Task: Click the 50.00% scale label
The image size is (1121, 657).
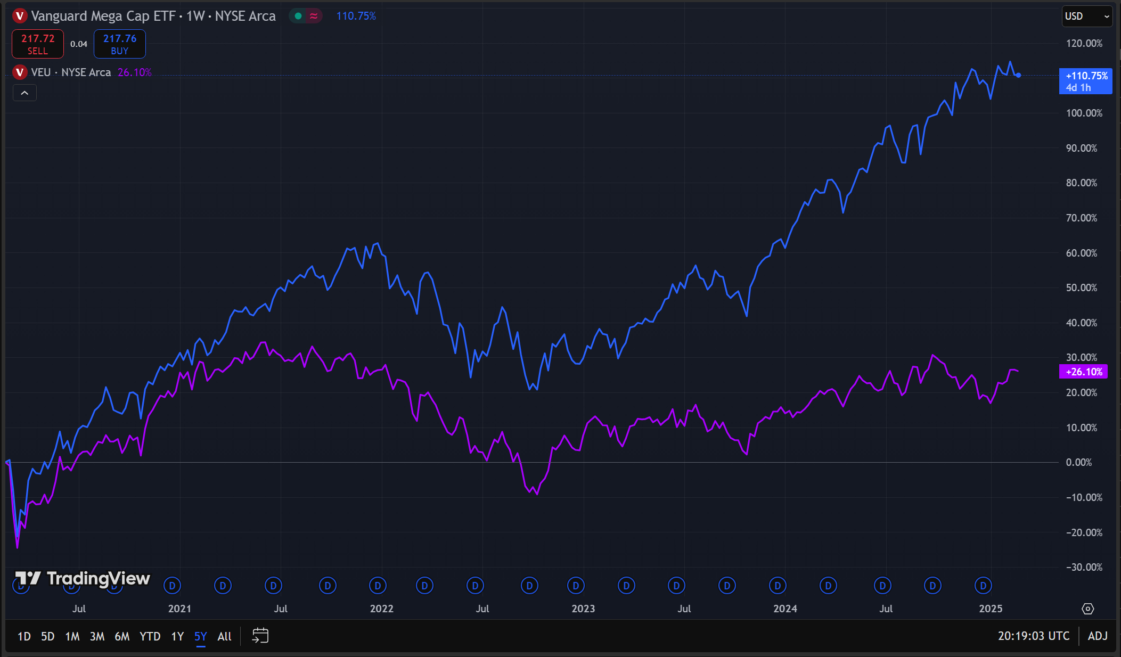Action: 1082,288
